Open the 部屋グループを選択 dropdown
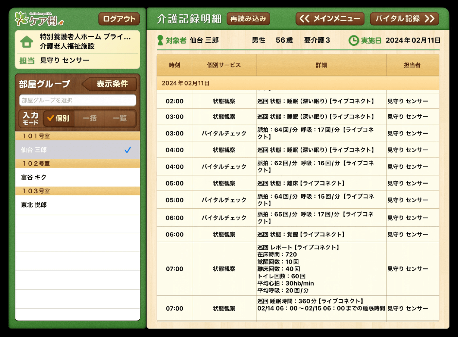This screenshot has height=337, width=458. click(x=77, y=100)
